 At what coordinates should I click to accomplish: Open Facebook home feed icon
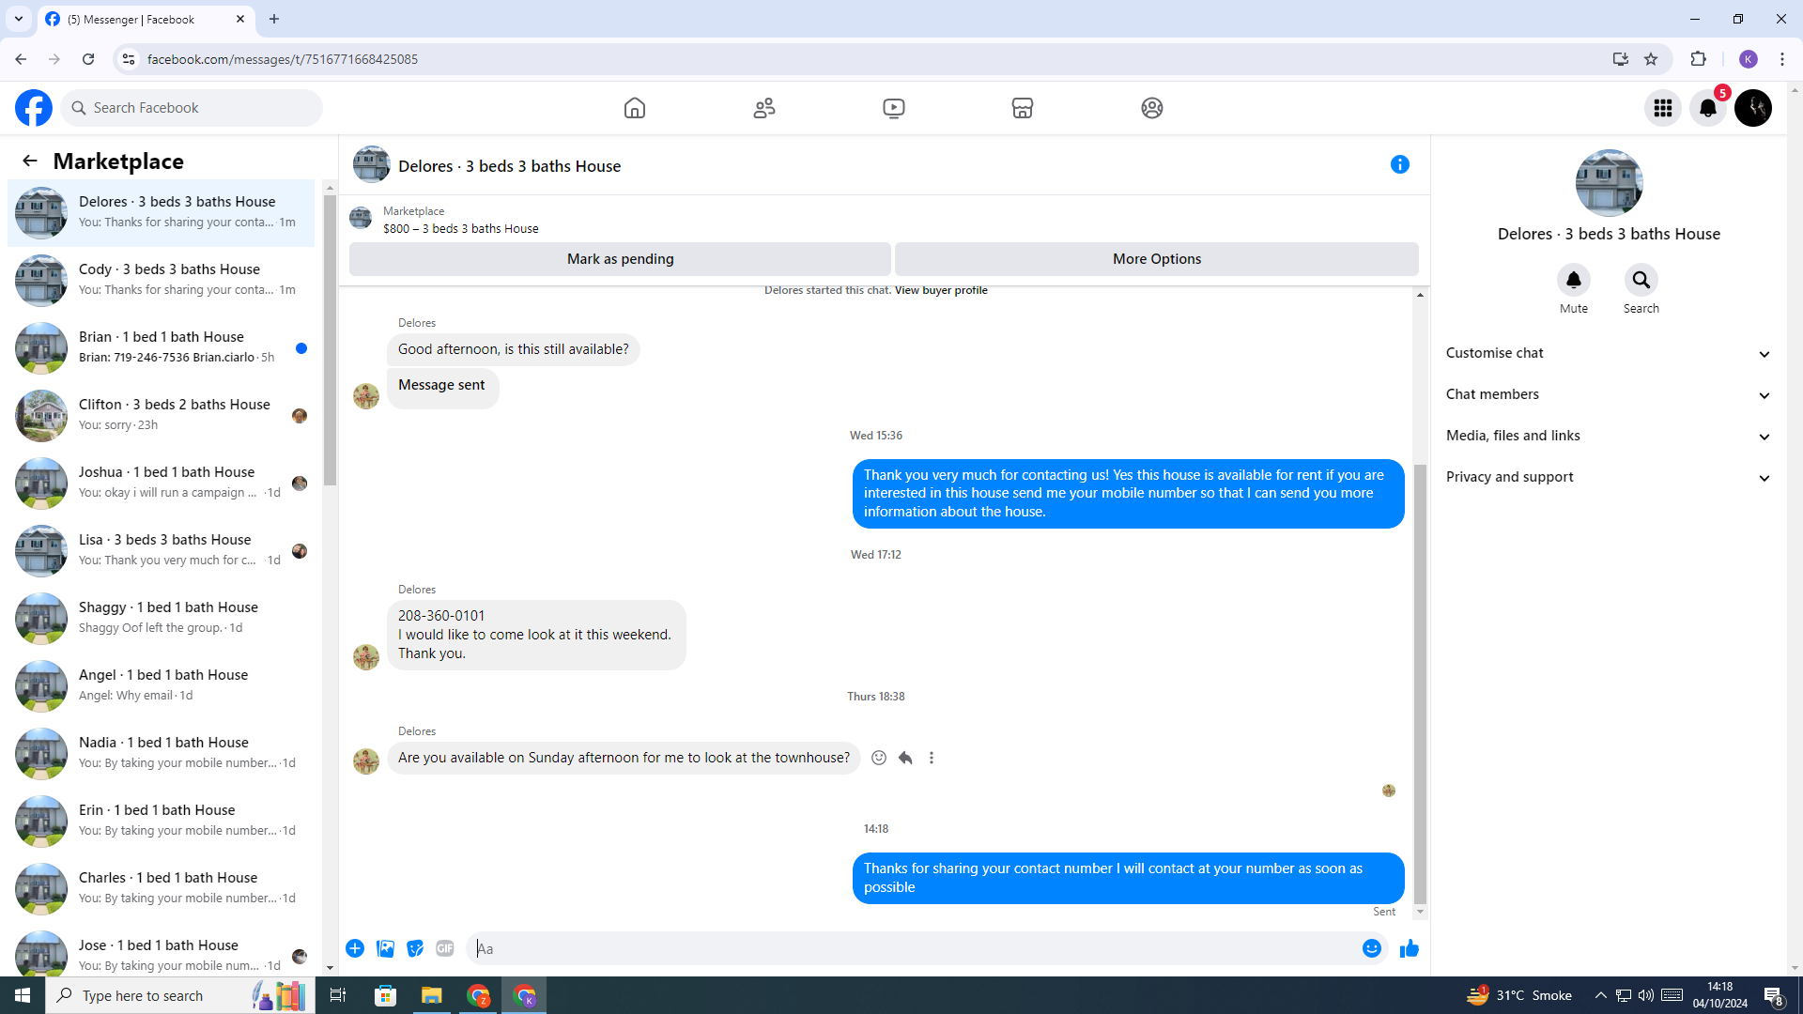(x=635, y=108)
